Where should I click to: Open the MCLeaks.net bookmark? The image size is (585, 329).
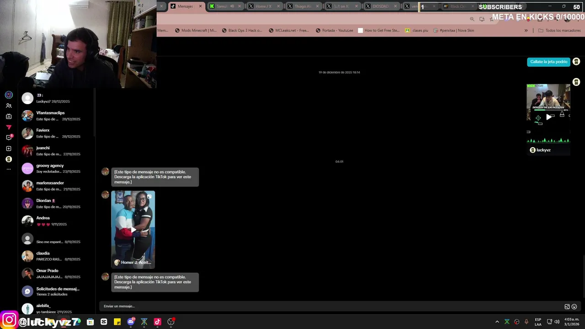pyautogui.click(x=289, y=31)
